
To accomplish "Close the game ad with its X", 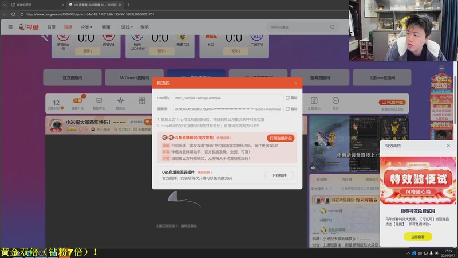I will [405, 120].
